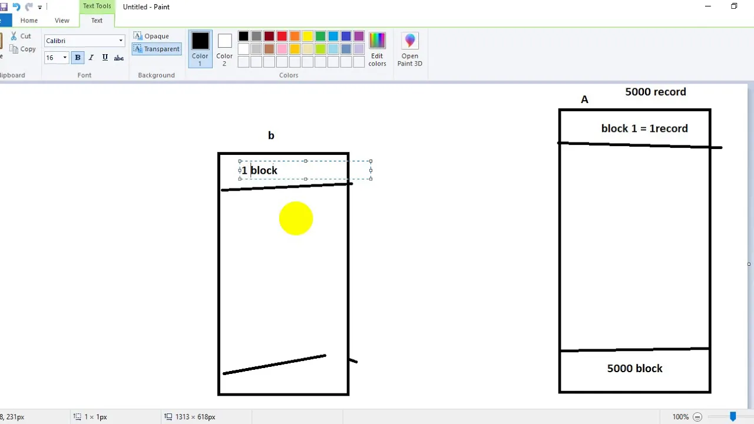Screen dimensions: 754x424
Task: Pick the red color swatch
Action: tap(282, 36)
